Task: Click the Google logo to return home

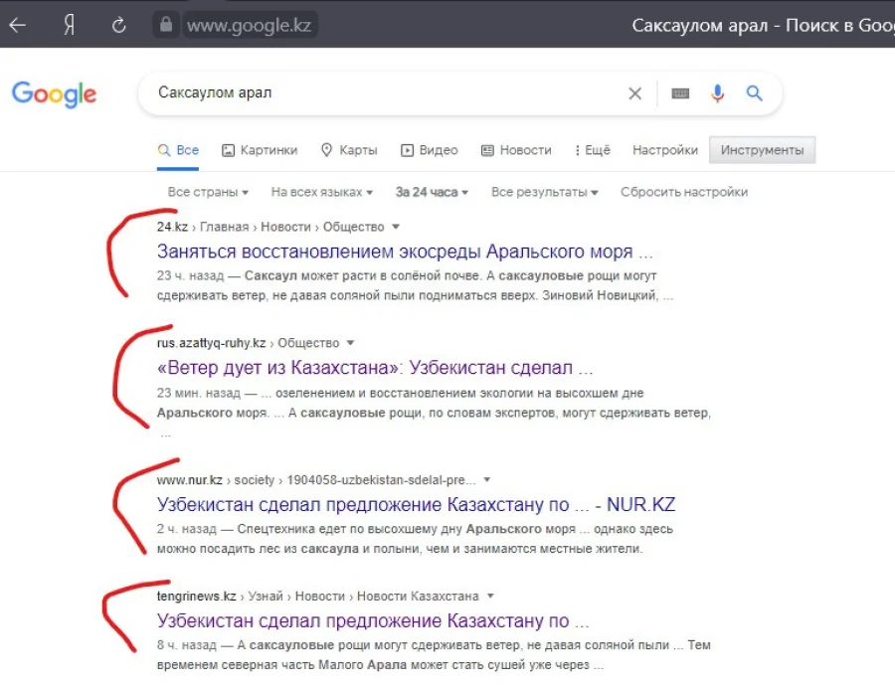Action: (54, 94)
